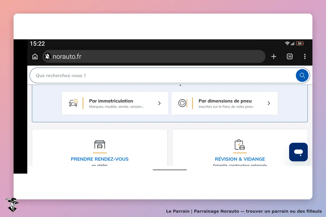The height and width of the screenshot is (217, 326).
Task: Select 'Par dimensions de pneu' option
Action: [x=224, y=103]
